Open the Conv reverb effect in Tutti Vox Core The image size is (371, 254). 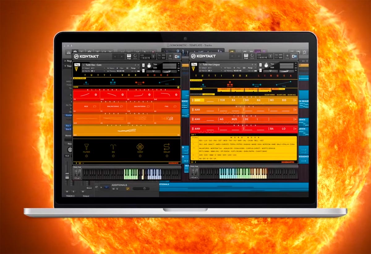[x=140, y=148]
